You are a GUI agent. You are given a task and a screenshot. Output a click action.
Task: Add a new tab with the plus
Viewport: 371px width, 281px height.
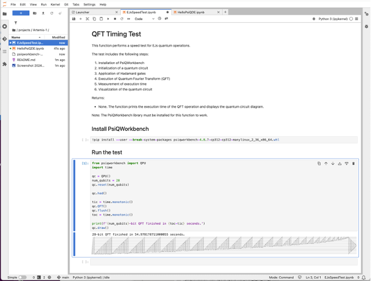225,12
